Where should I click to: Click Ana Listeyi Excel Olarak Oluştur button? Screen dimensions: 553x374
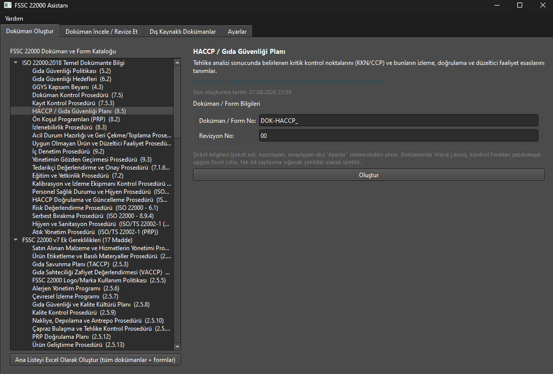[95, 359]
